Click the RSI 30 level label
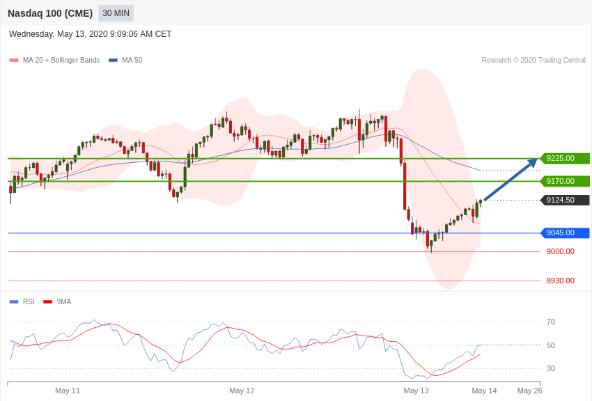Image resolution: width=592 pixels, height=401 pixels. click(x=551, y=368)
